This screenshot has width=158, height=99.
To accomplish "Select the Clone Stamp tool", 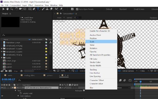I will [x=47, y=9].
